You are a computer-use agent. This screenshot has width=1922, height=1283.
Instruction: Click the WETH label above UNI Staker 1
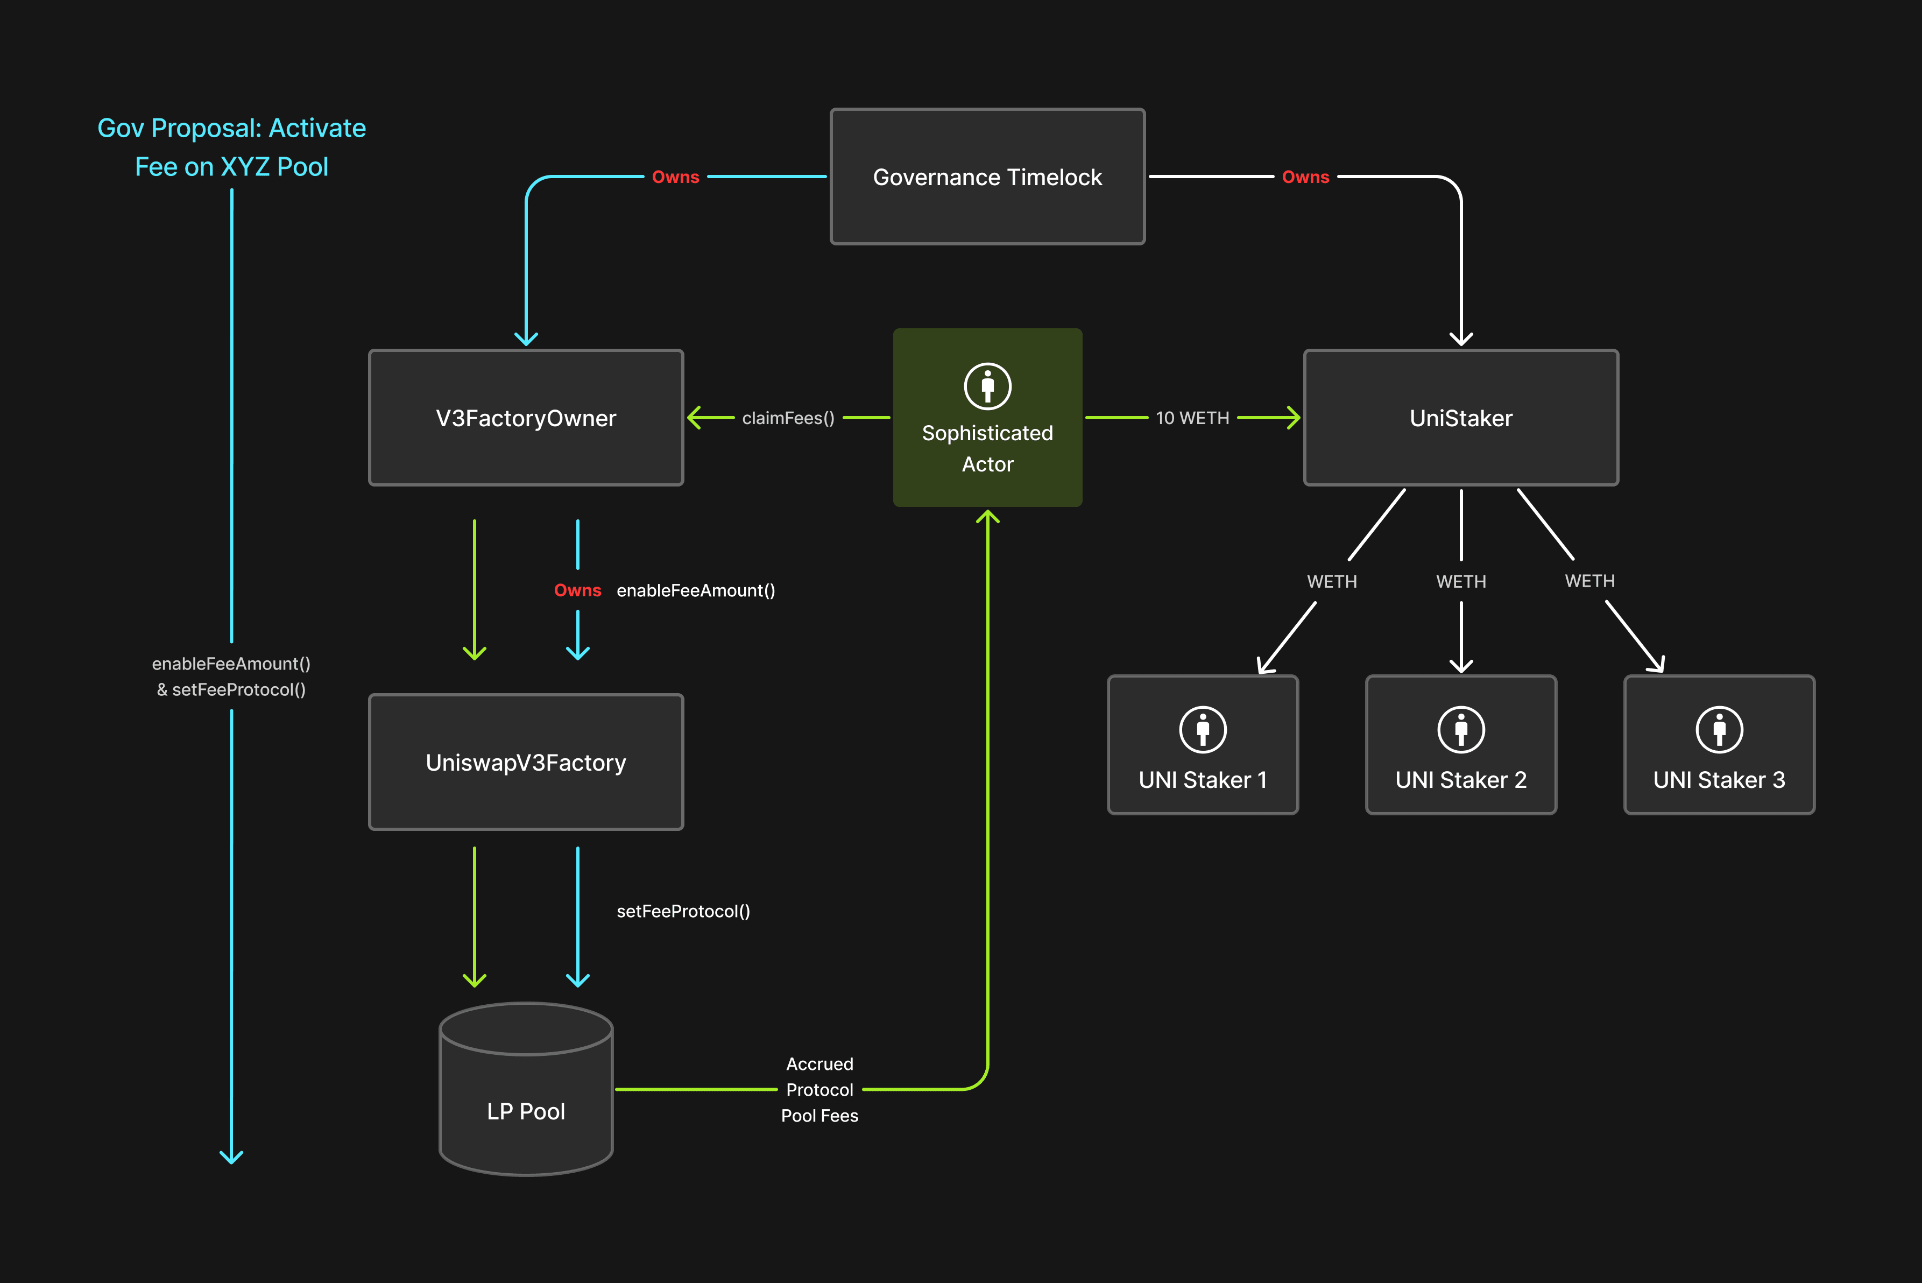1332,582
